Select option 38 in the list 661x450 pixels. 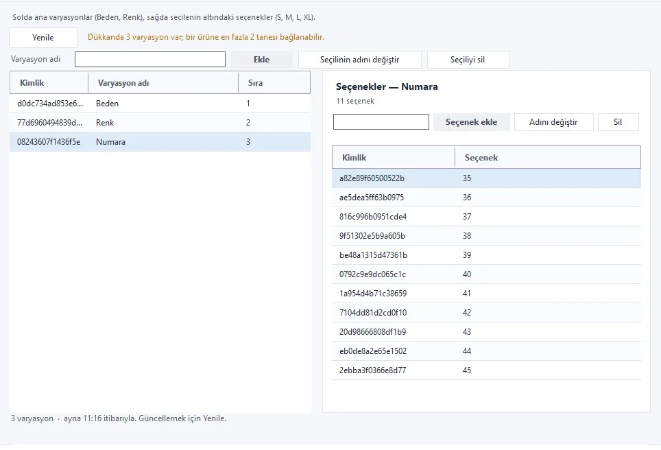[x=486, y=236]
